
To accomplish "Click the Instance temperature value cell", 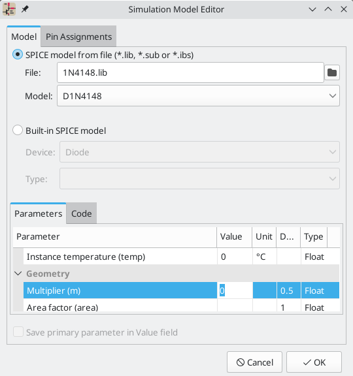I will pos(235,257).
